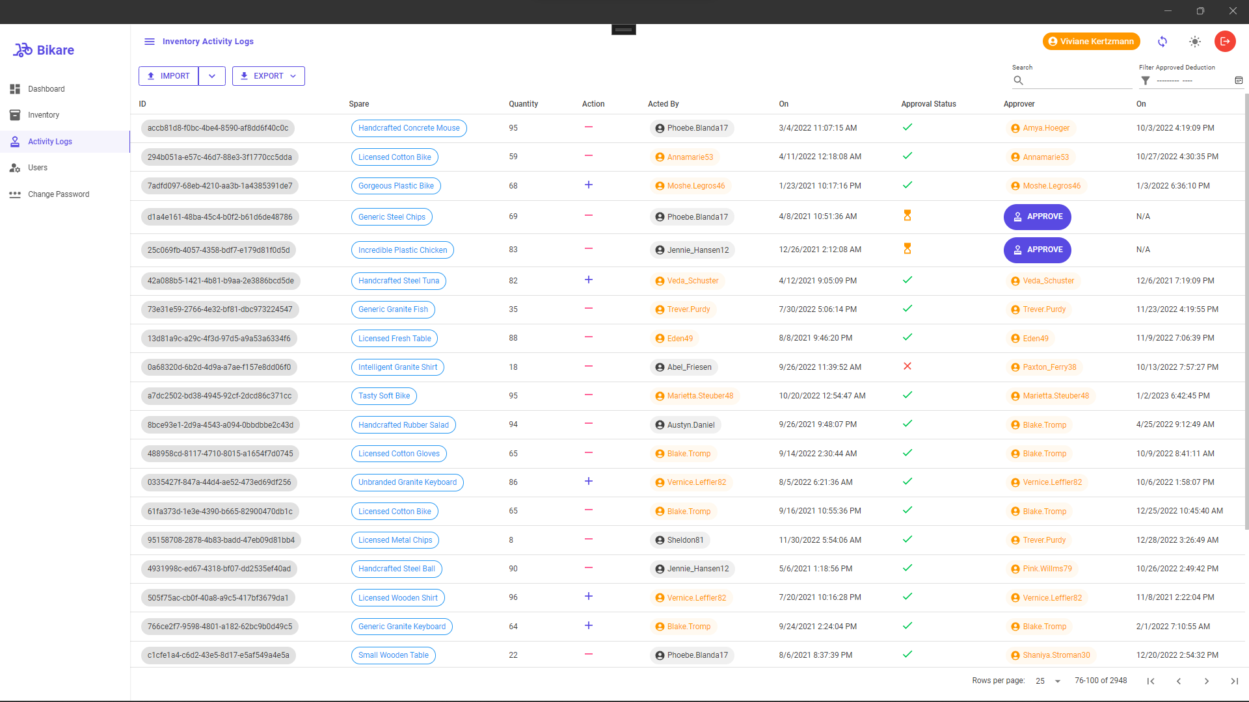Image resolution: width=1249 pixels, height=702 pixels.
Task: Click the Handcrafted Concrete Mouse spare chip
Action: 409,128
